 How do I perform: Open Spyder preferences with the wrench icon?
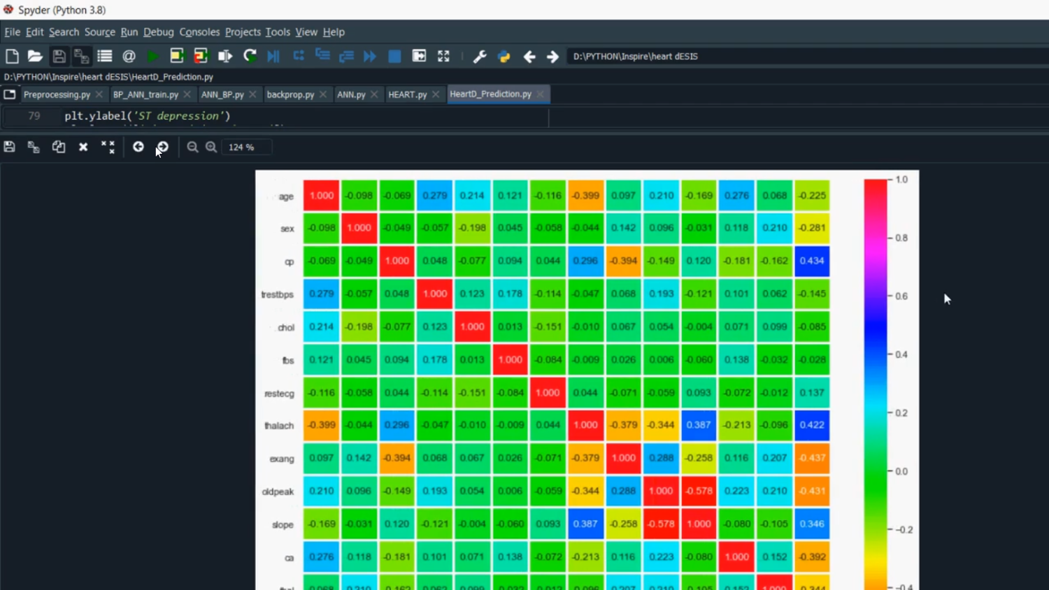tap(480, 56)
